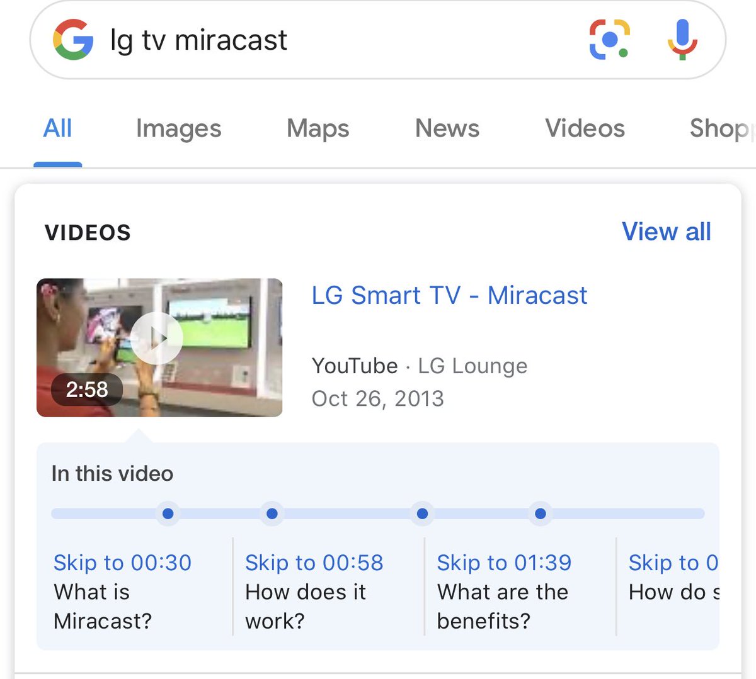
Task: Tap the 'In this video' heading
Action: pos(112,473)
